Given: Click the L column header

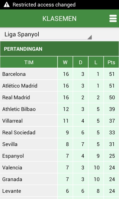Looking at the screenshot, I should [96, 62].
